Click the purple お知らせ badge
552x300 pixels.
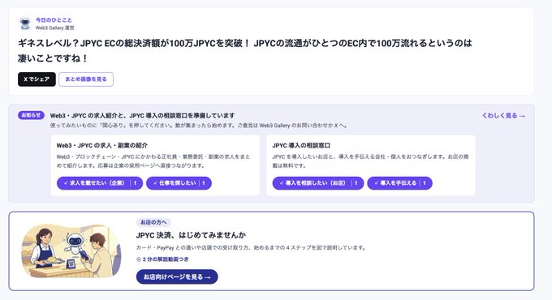(31, 115)
